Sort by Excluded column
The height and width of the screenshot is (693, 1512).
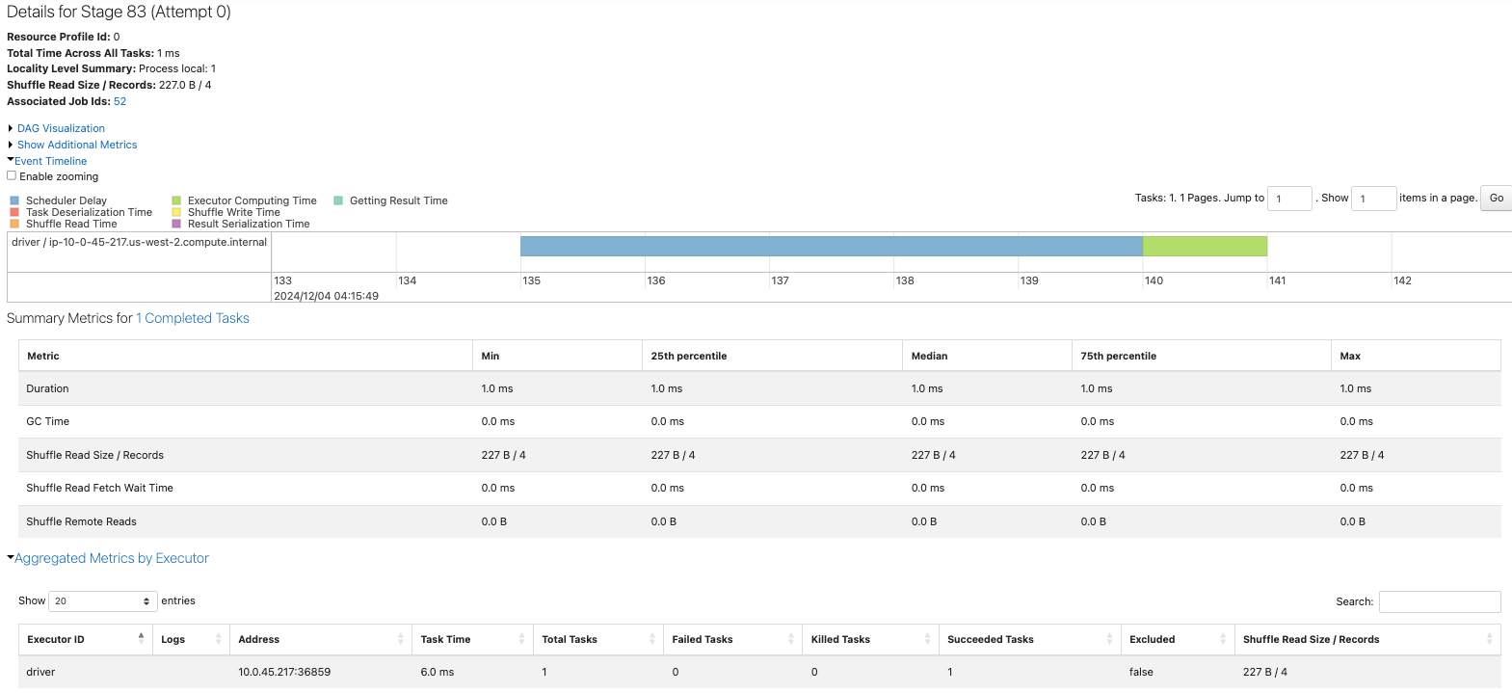(x=1178, y=639)
